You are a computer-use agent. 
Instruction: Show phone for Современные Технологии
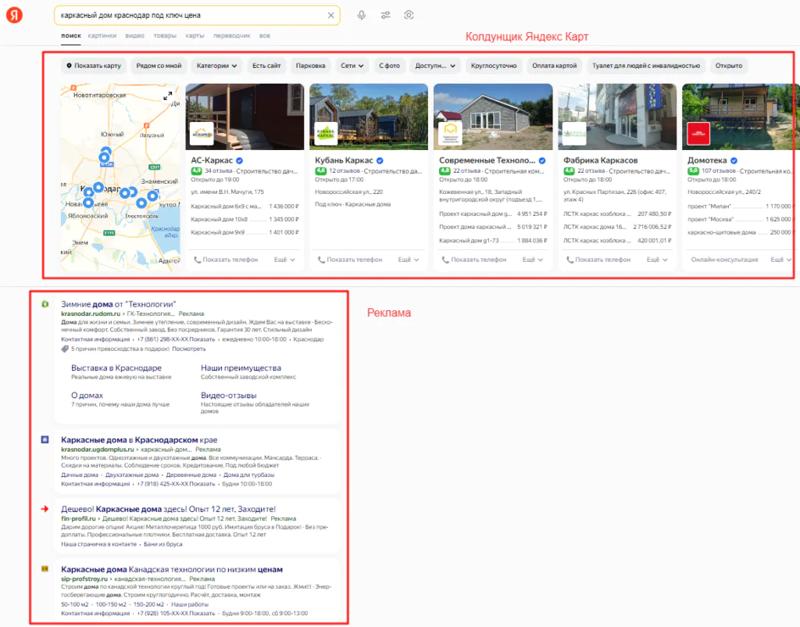pos(473,260)
